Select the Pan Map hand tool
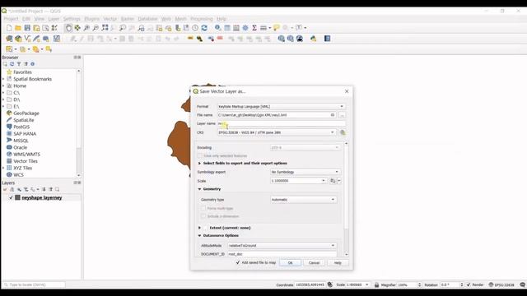Screen dimensions: 527x296 tap(68, 28)
